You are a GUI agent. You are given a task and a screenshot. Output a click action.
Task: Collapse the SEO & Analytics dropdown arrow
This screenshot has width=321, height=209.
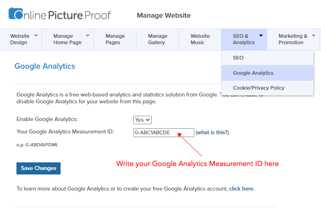click(261, 36)
